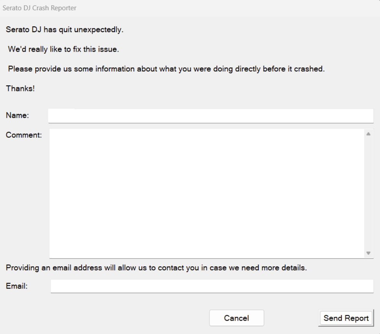Click the "Serato DJ Crash Reporter" title text
This screenshot has height=334, width=380.
pyautogui.click(x=39, y=8)
